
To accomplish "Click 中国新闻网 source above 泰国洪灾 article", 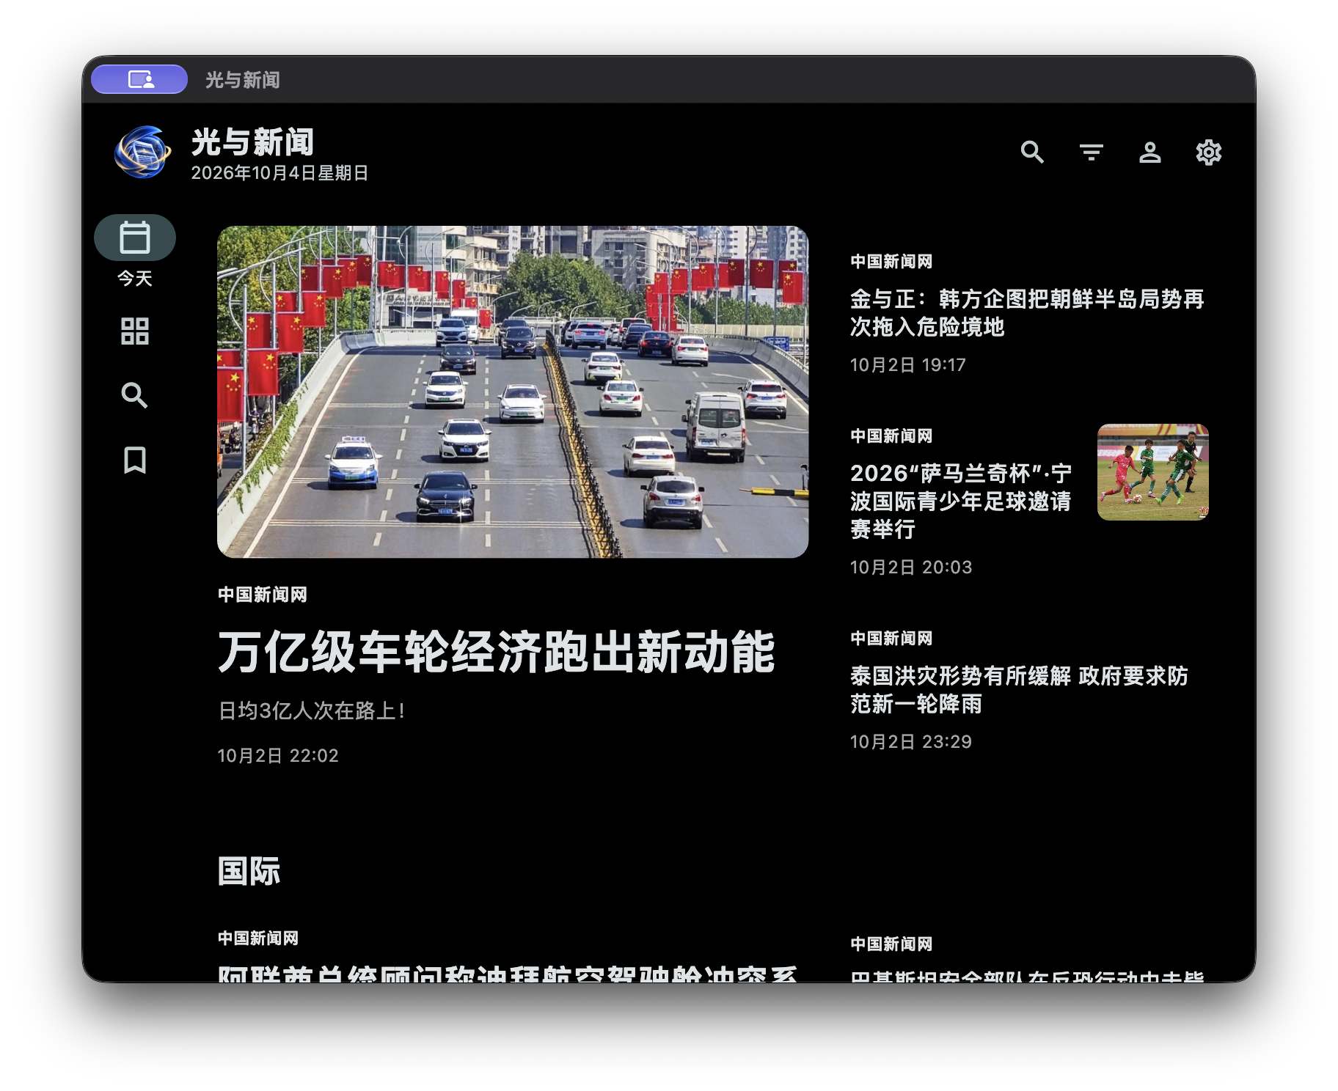I will tap(891, 639).
